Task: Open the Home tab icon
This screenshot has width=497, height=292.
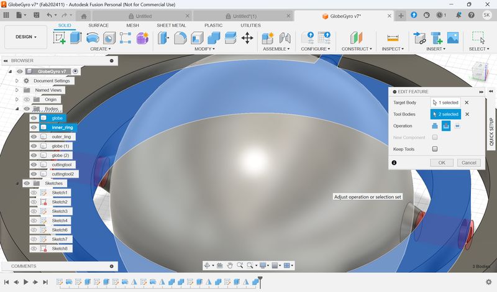Action: [84, 16]
